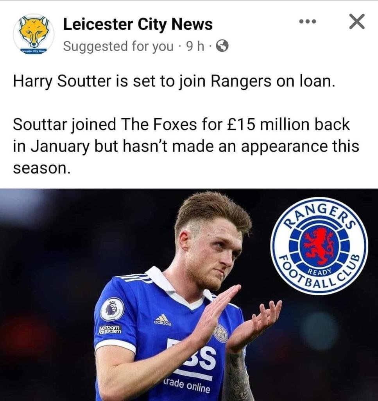Viewport: 378px width, 401px height.
Task: Click the Leicester City crest on the shirt
Action: pyautogui.click(x=221, y=333)
